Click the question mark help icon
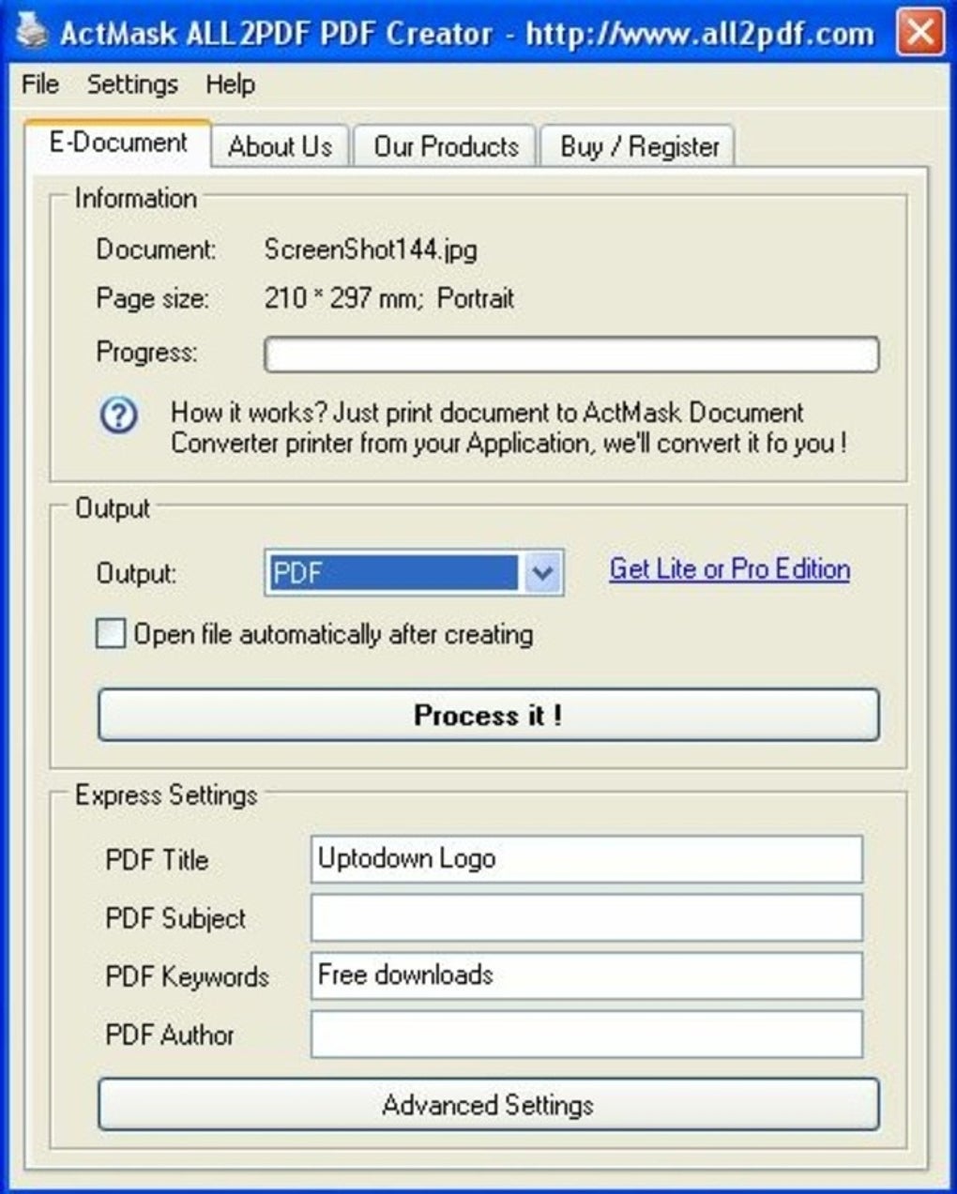The image size is (957, 1194). click(x=118, y=415)
